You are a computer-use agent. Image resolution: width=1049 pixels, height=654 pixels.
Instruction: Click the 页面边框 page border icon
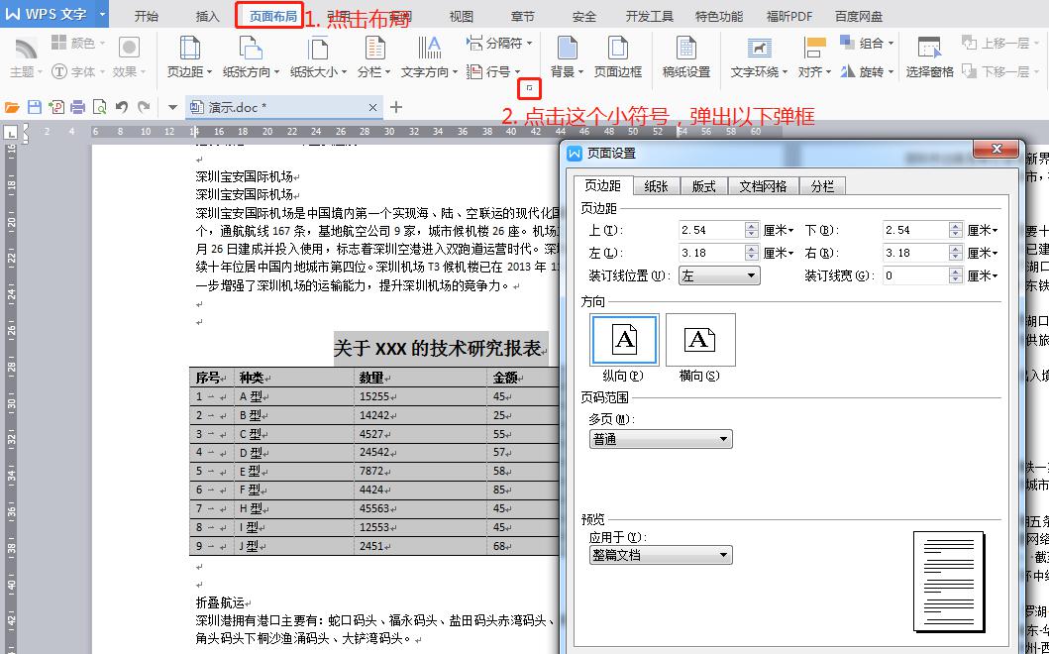coord(617,49)
